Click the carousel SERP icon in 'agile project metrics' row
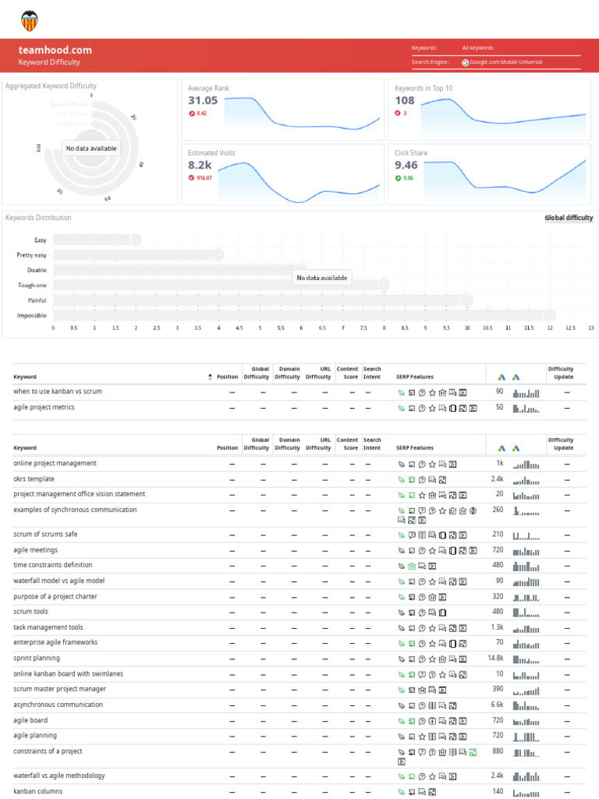Viewport: 599px width, 799px height. (452, 409)
